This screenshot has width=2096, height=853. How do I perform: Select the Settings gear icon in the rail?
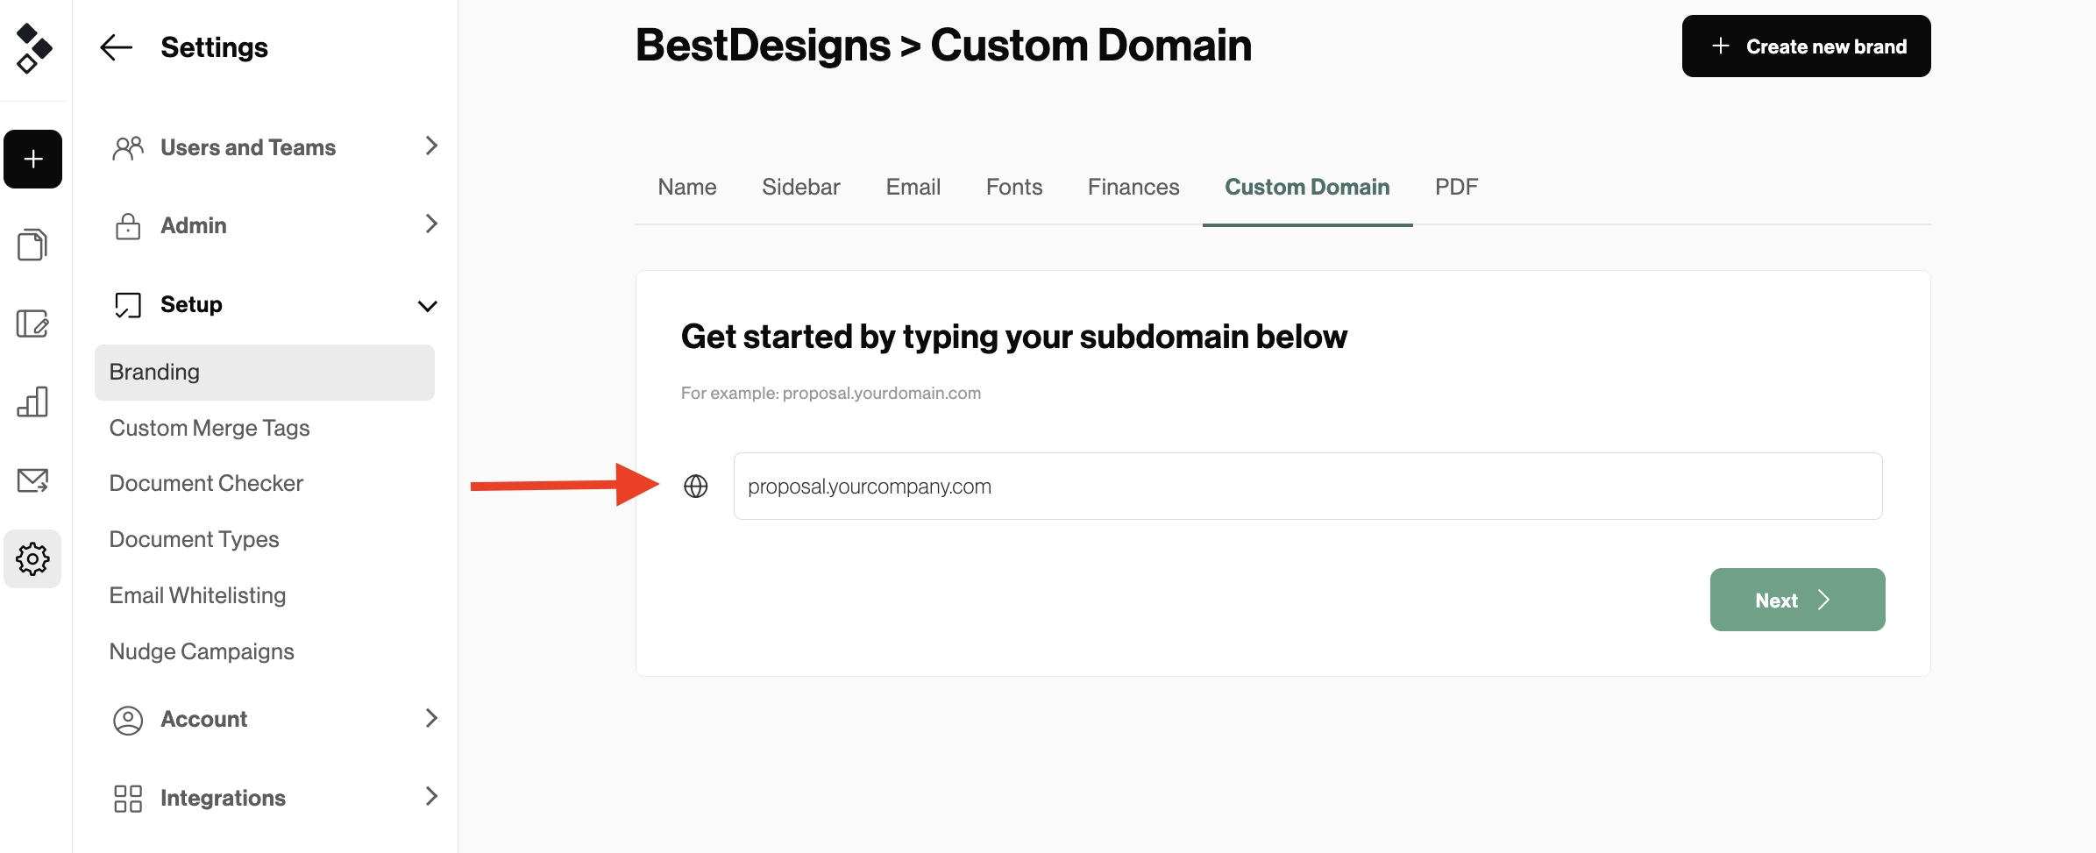click(x=32, y=558)
